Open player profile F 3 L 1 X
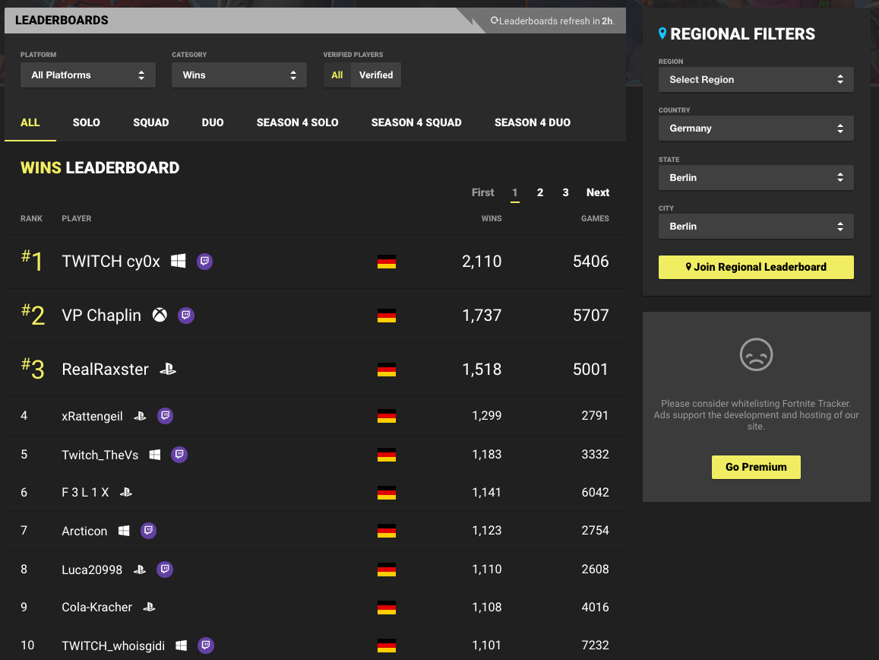The height and width of the screenshot is (660, 879). pyautogui.click(x=85, y=492)
